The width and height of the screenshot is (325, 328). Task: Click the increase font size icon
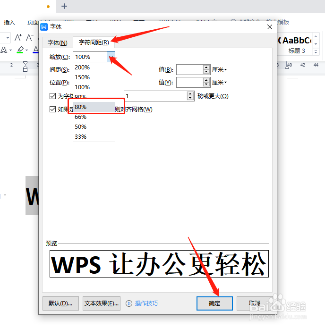18,38
